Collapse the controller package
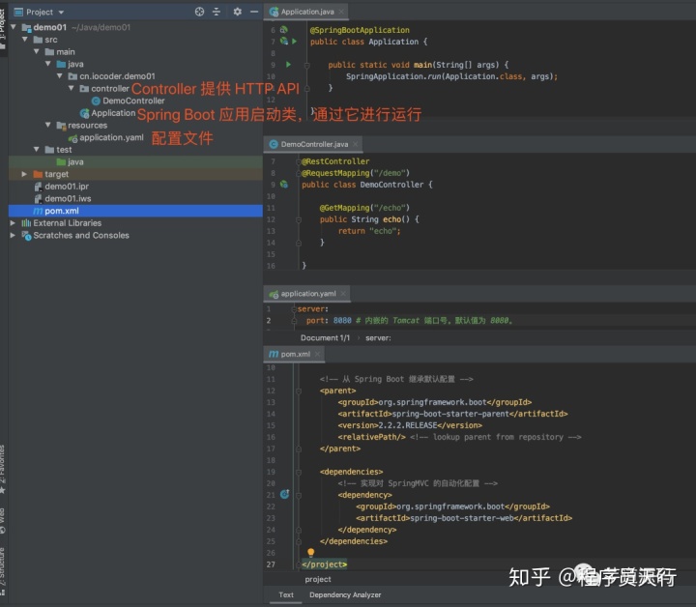 click(x=72, y=88)
